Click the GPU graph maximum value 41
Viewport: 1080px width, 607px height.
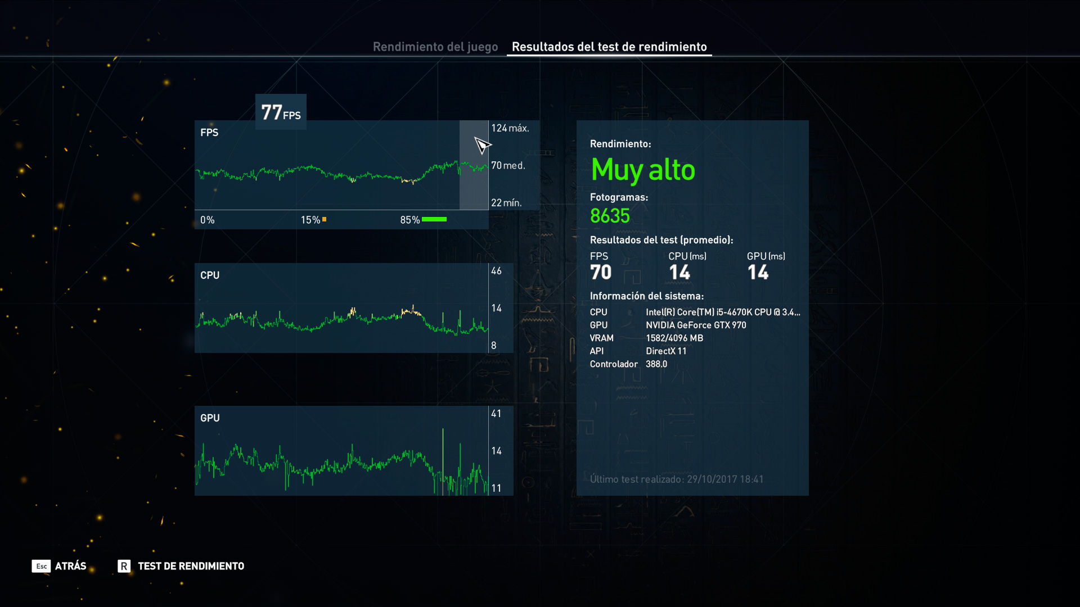point(496,414)
